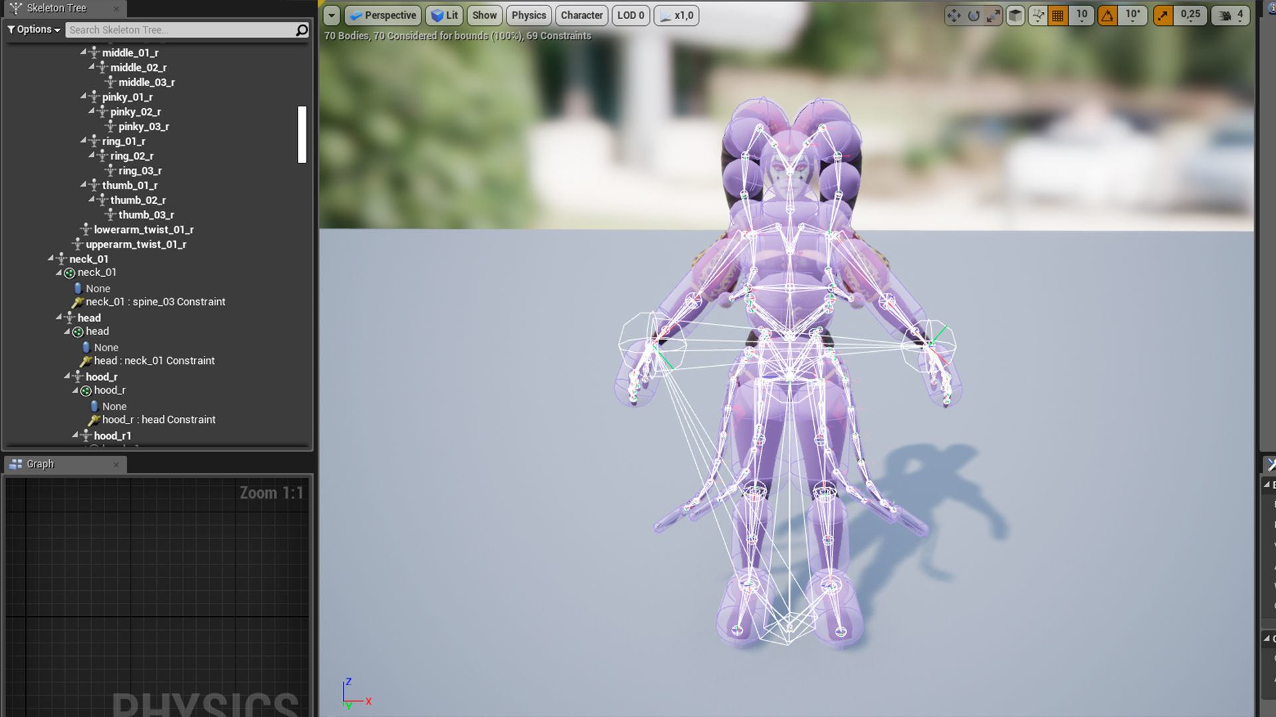Collapse the neck_01 bone in tree
The image size is (1276, 717).
[x=51, y=258]
